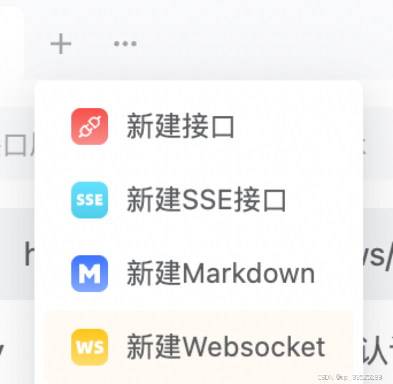Choose the 新建Markdown text label

coord(221,273)
